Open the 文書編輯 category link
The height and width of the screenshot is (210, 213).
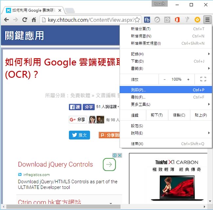pyautogui.click(x=106, y=95)
